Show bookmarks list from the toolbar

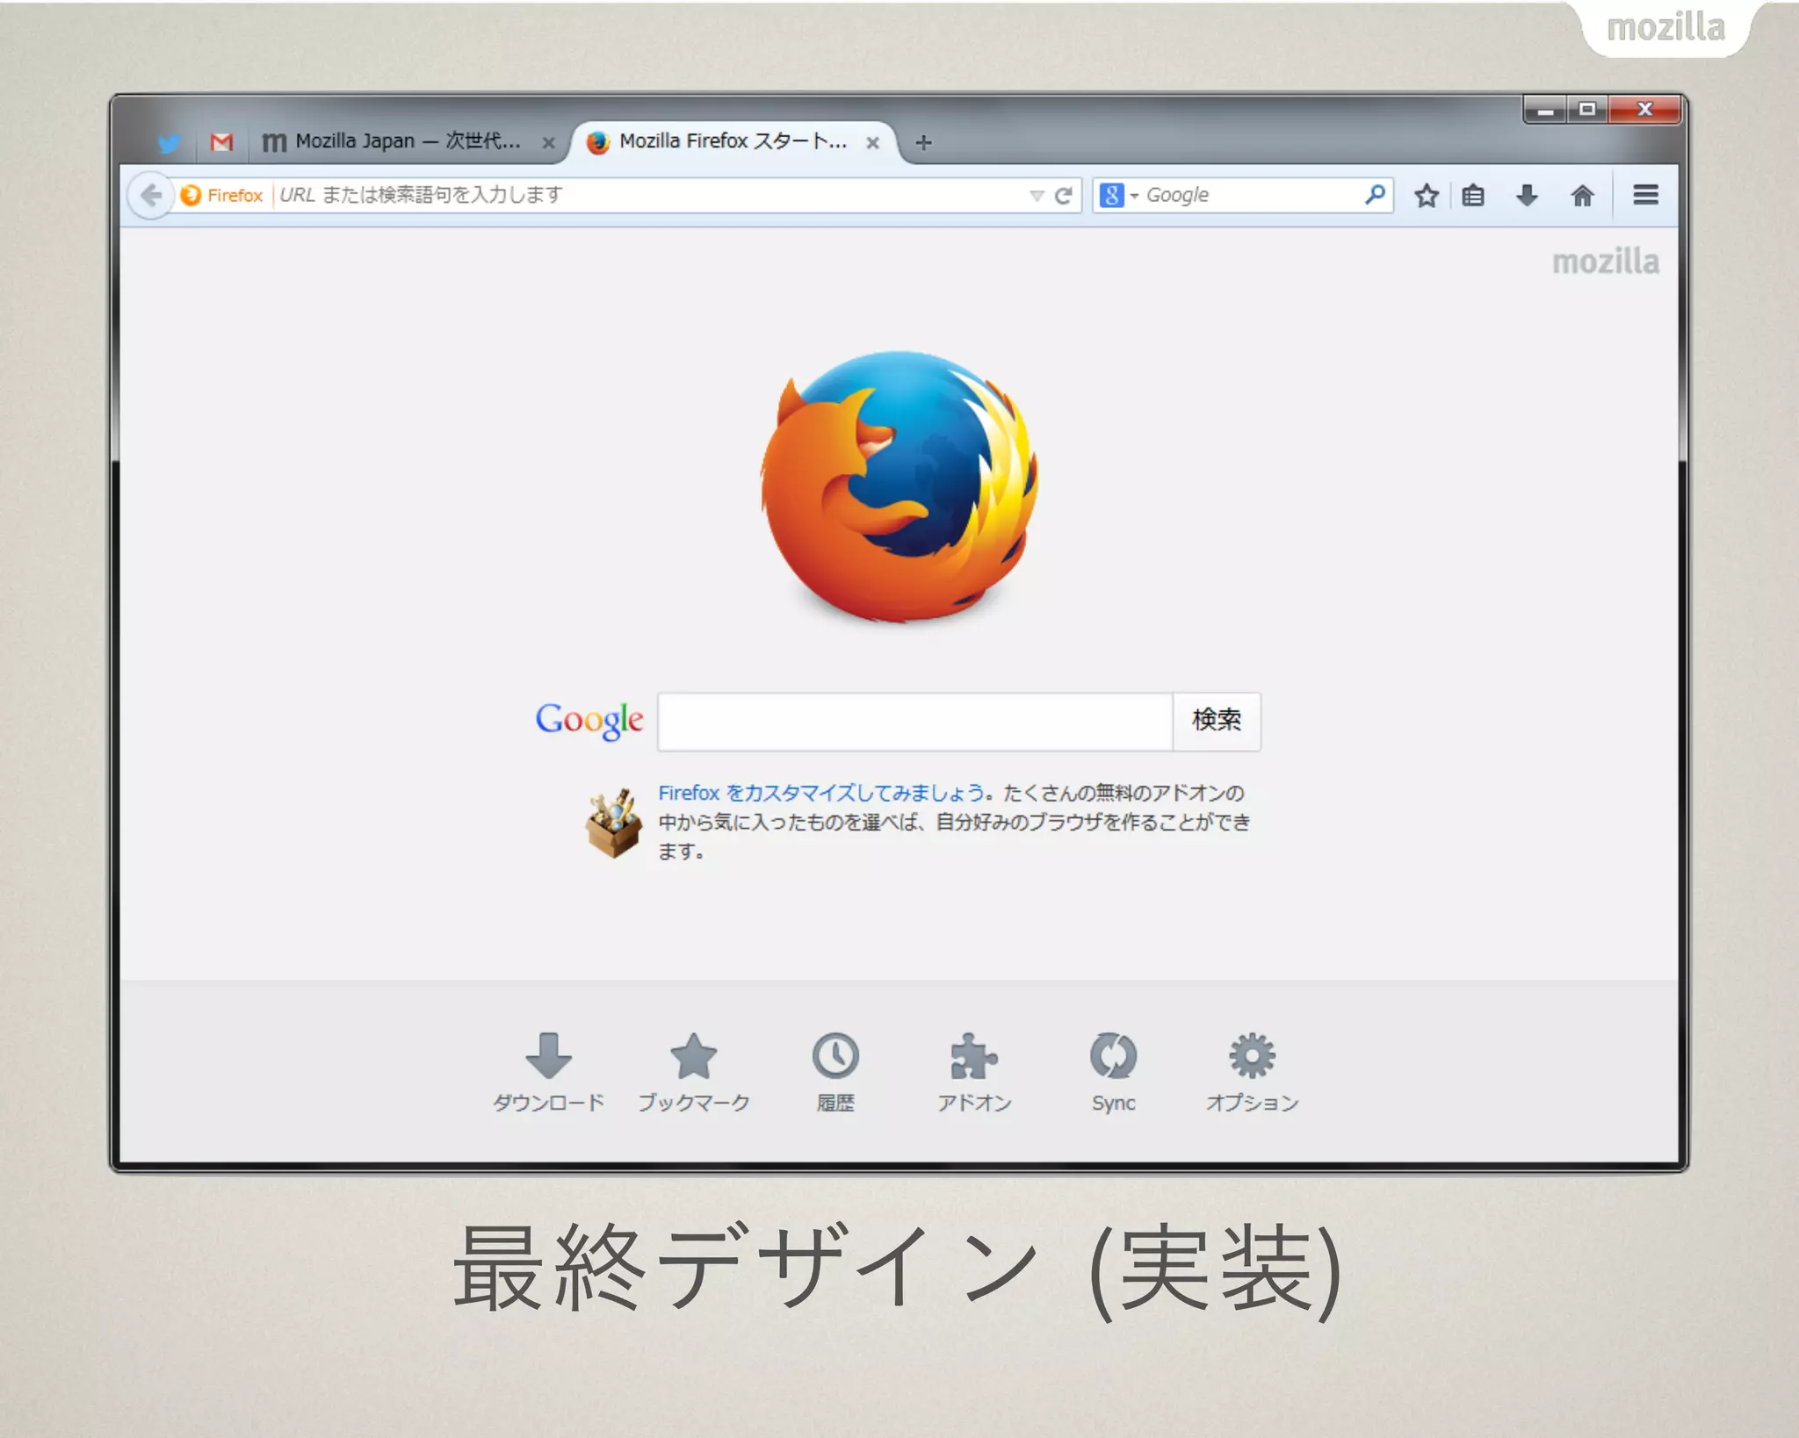[1473, 196]
